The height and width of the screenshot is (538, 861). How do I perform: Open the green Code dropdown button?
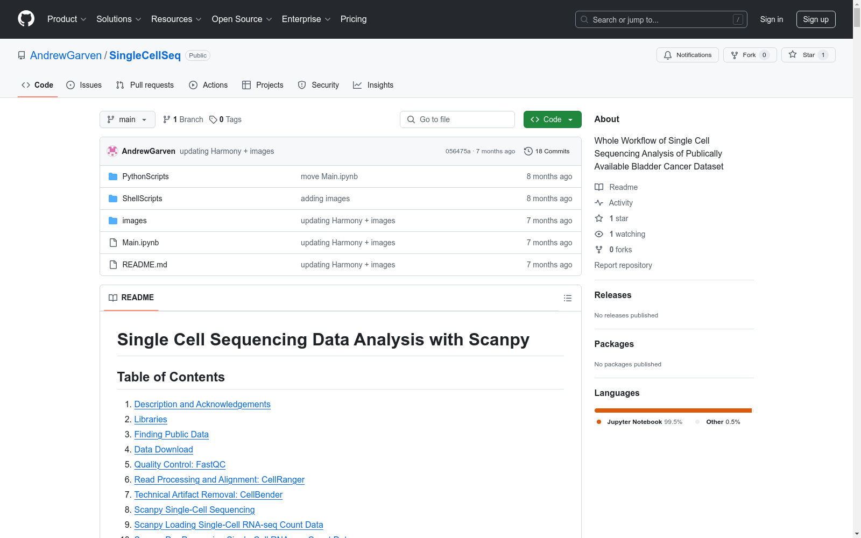(553, 119)
